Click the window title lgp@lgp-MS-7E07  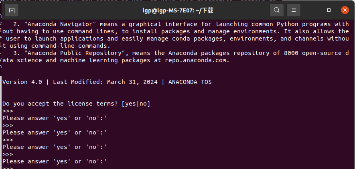tap(170, 10)
